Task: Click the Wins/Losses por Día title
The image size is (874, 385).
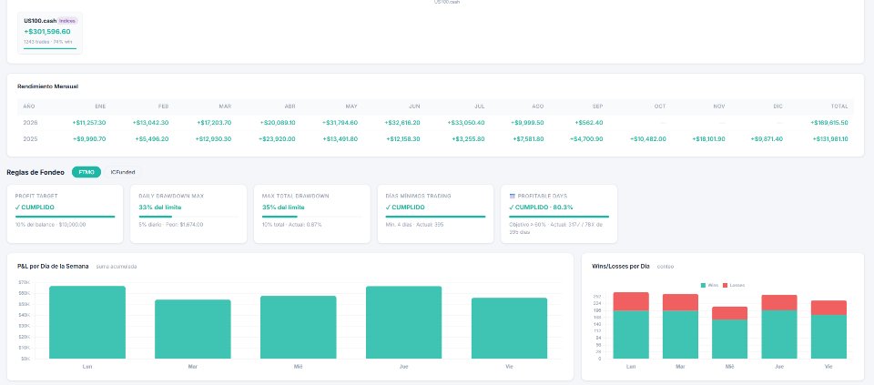Action: (x=620, y=267)
